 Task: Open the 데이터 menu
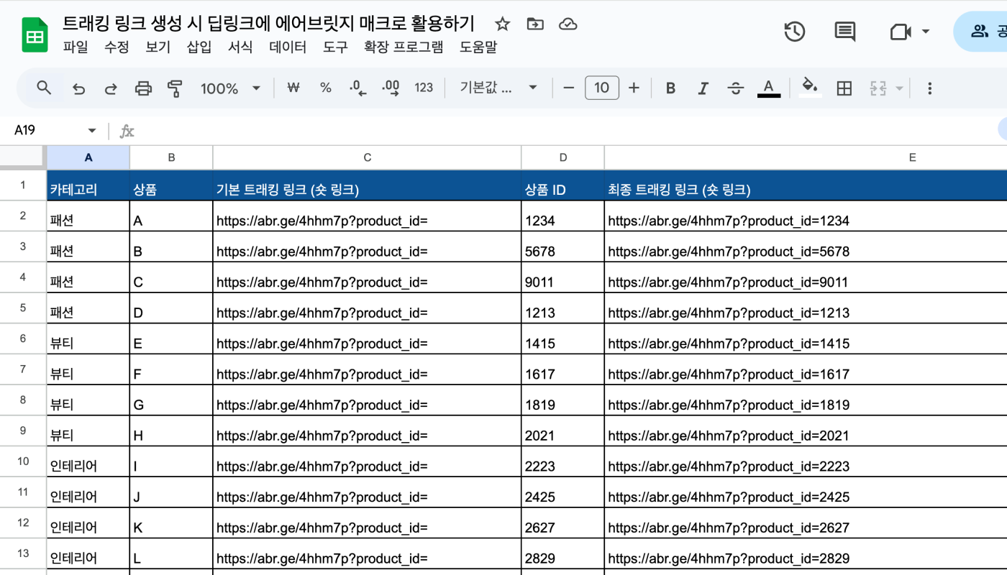[288, 47]
